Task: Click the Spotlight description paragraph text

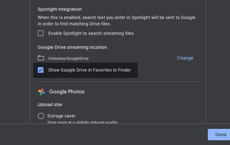Action: pos(116,21)
